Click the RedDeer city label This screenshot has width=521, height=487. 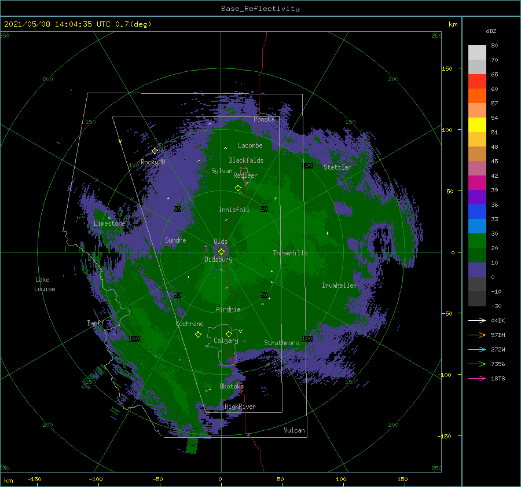point(245,175)
